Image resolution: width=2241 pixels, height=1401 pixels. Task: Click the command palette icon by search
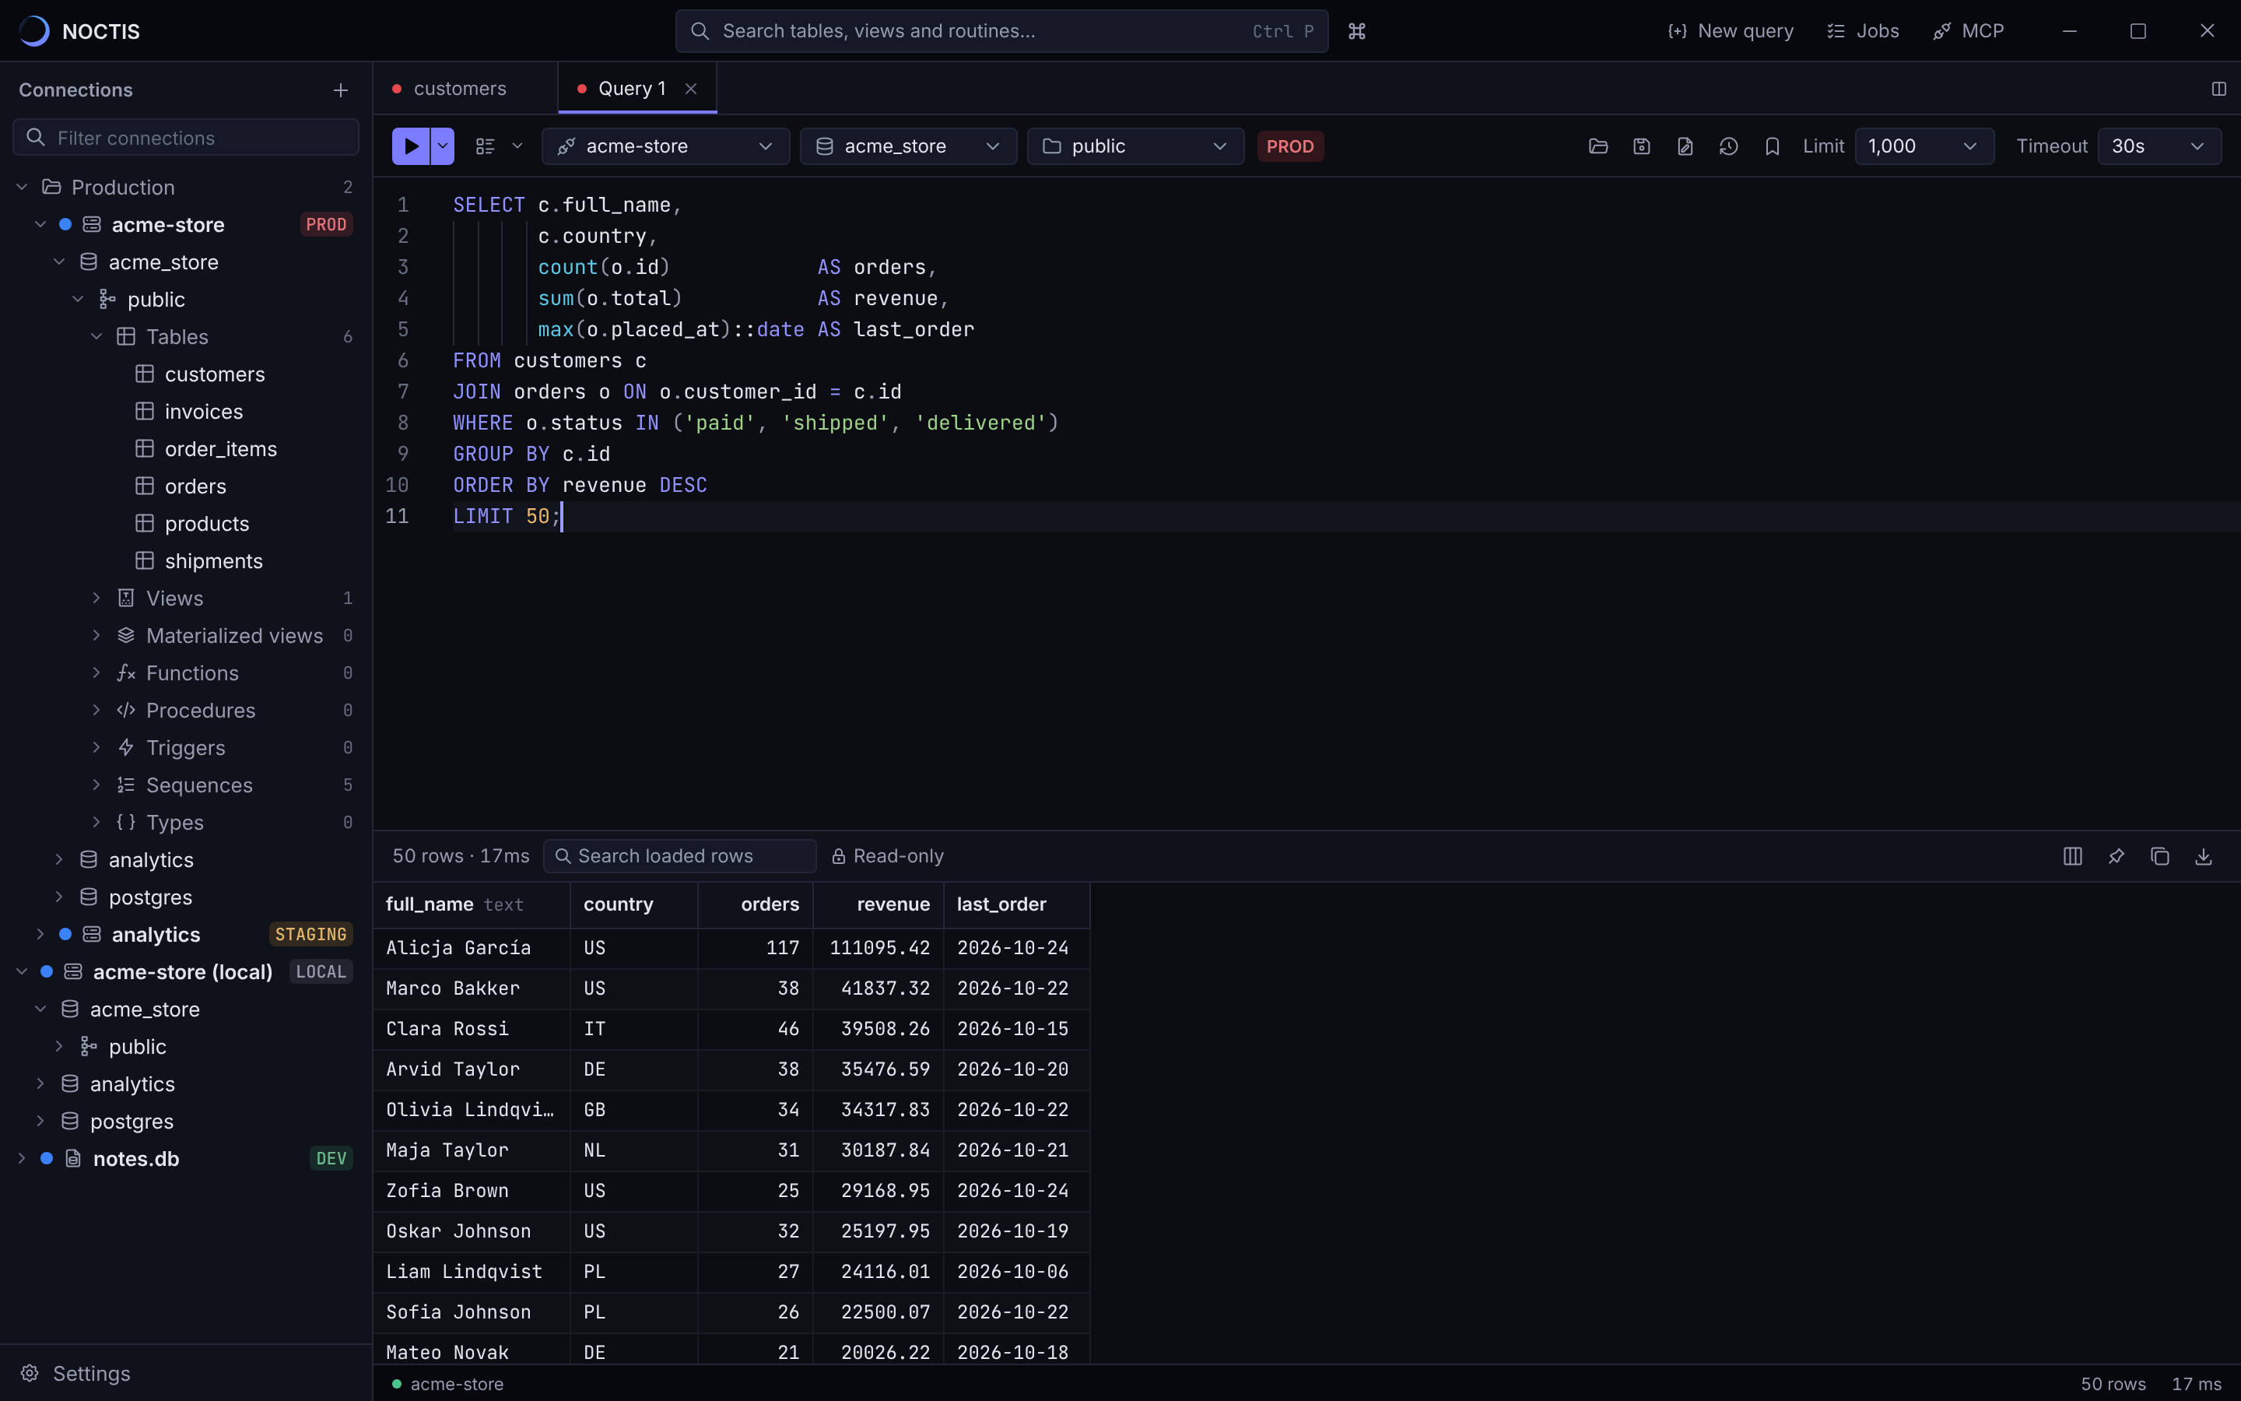coord(1356,31)
